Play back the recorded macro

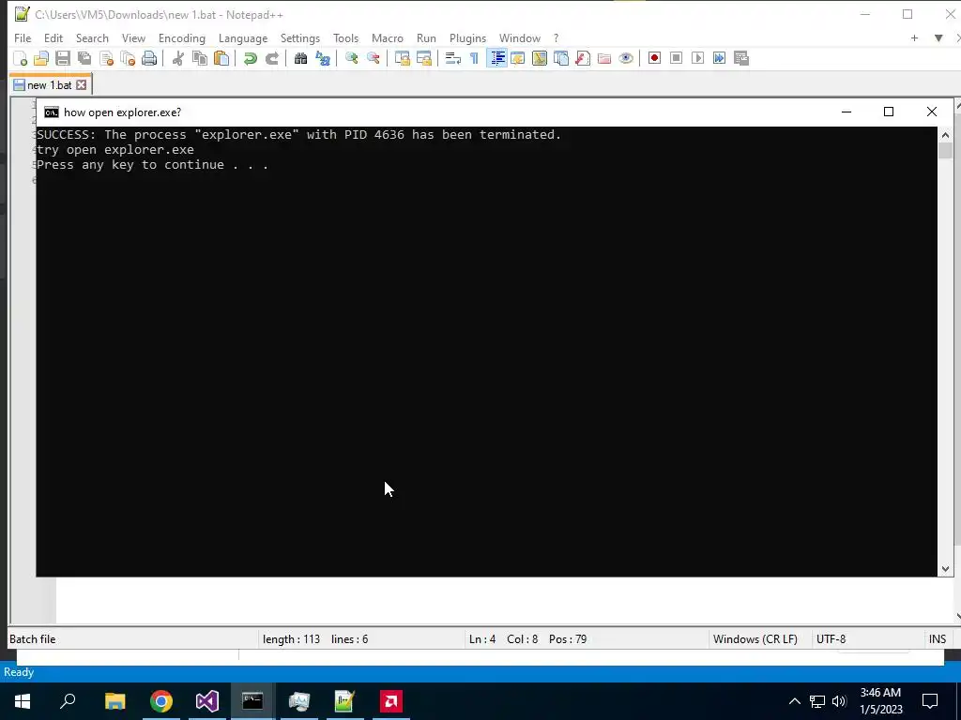(x=697, y=58)
